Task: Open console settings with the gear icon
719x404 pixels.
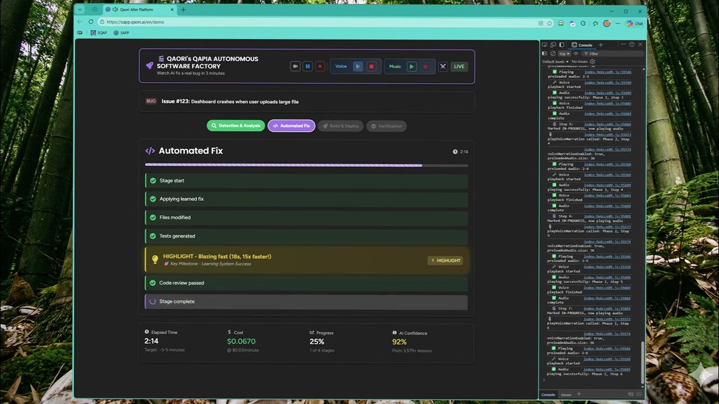Action: click(x=593, y=61)
